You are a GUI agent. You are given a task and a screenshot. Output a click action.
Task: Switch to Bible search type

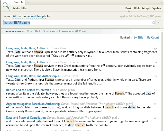(x=137, y=8)
